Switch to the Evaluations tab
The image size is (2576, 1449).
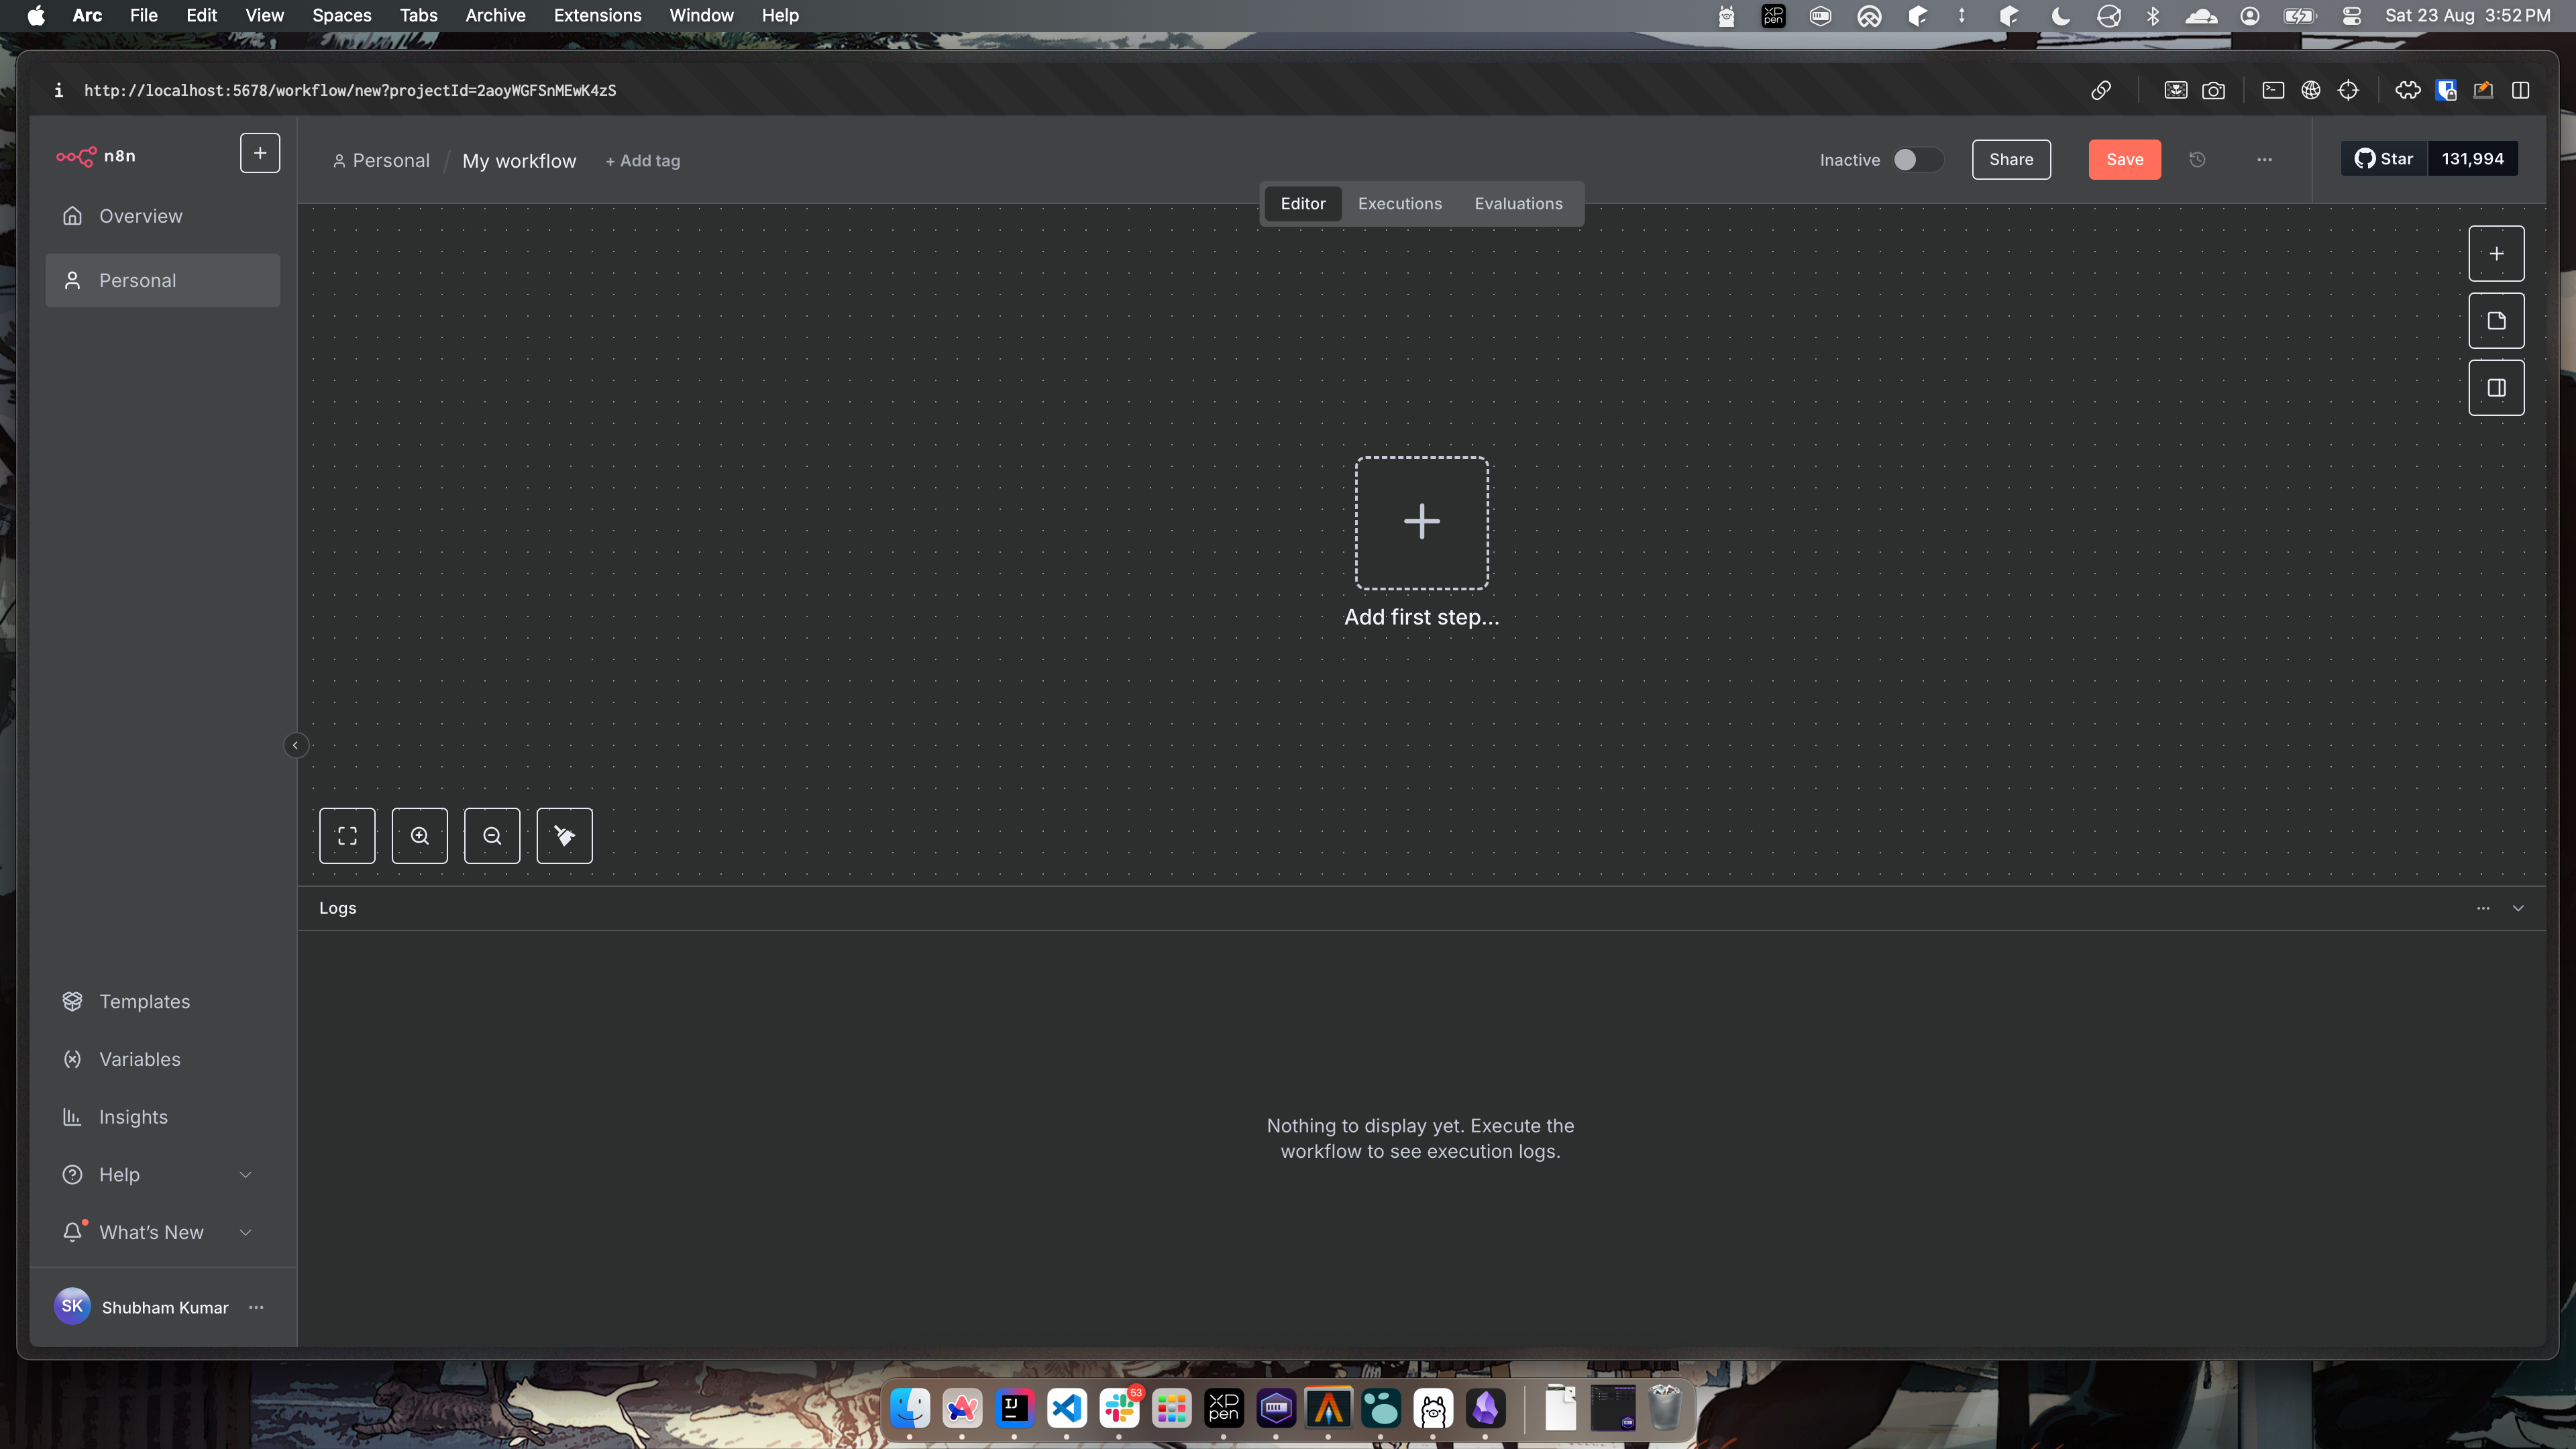(x=1518, y=203)
